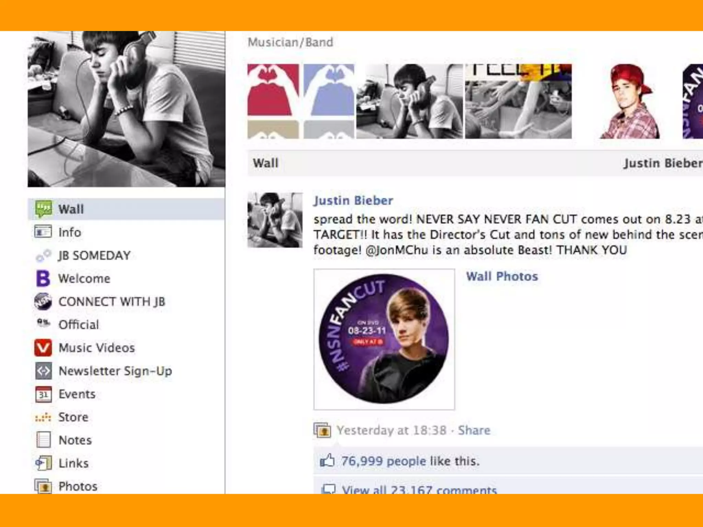View all 23,167 comments link

click(419, 490)
